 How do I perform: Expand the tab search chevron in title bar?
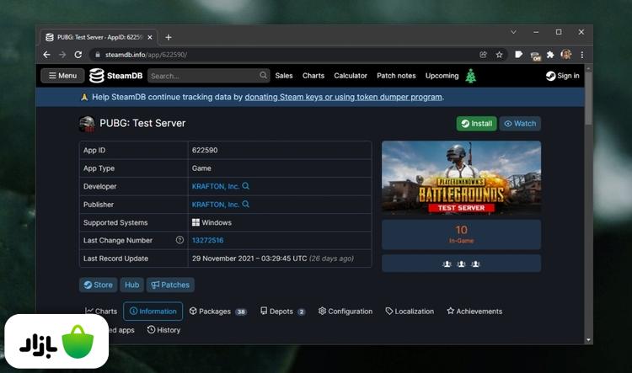(x=514, y=32)
